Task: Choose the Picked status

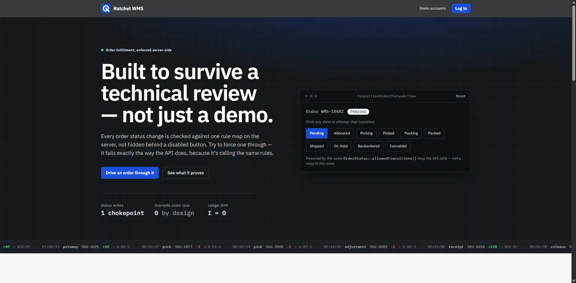Action: [388, 133]
